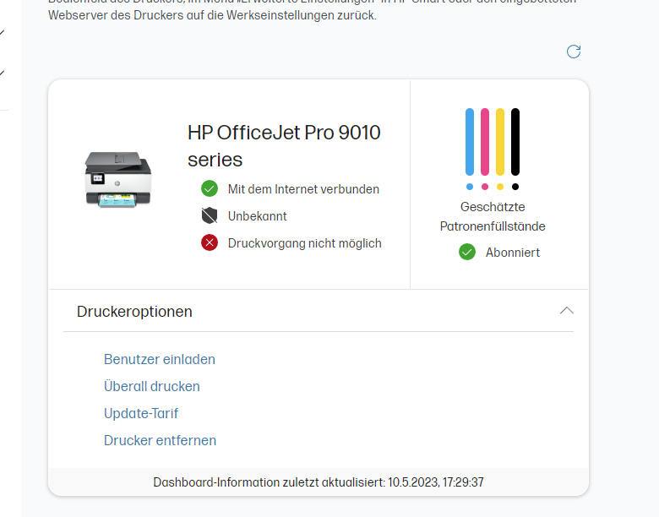Click the HP OfficeJet printer thumbnail image
Viewport: 659px width, 517px height.
[x=118, y=180]
